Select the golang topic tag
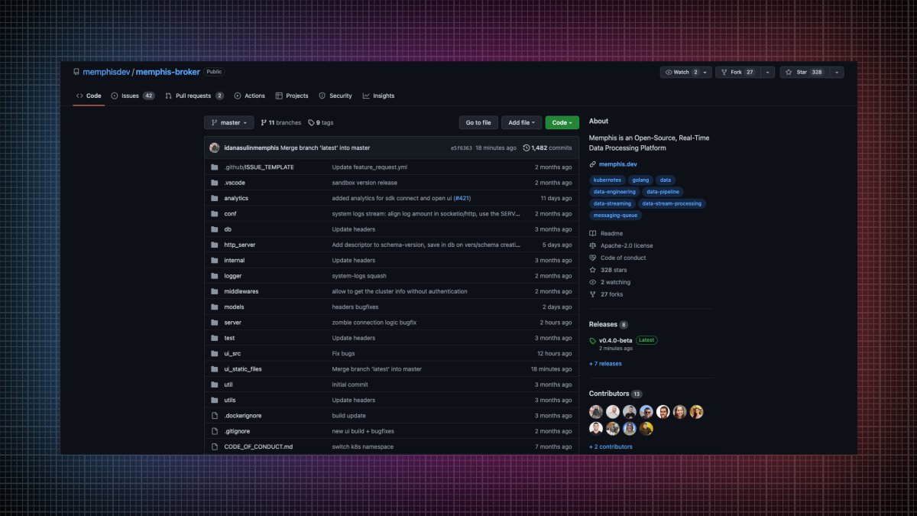917x516 pixels. coord(641,180)
